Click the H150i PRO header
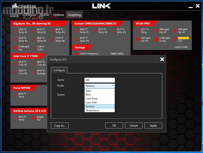203x153 pixels. 145,24
